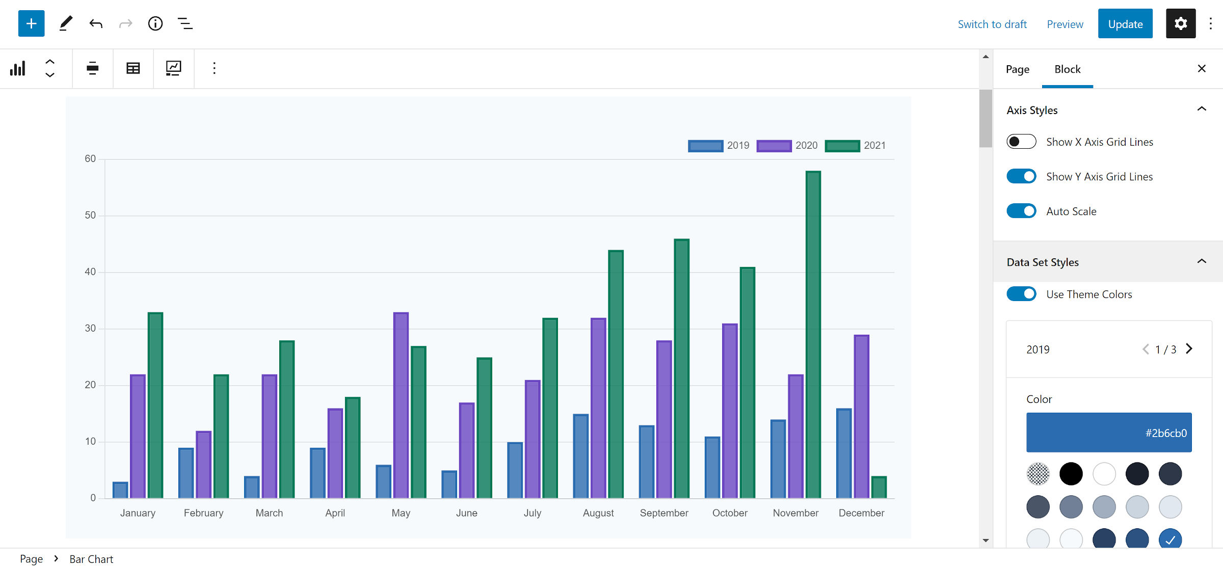Click the change alignment toolbar icon
Image resolution: width=1223 pixels, height=566 pixels.
(x=92, y=68)
